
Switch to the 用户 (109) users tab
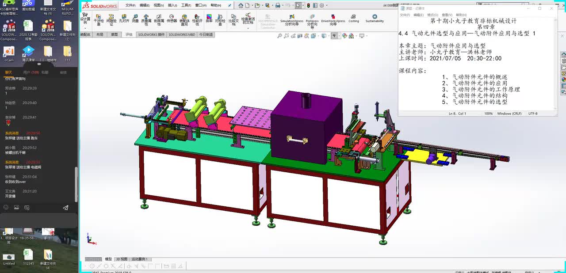coord(31,72)
